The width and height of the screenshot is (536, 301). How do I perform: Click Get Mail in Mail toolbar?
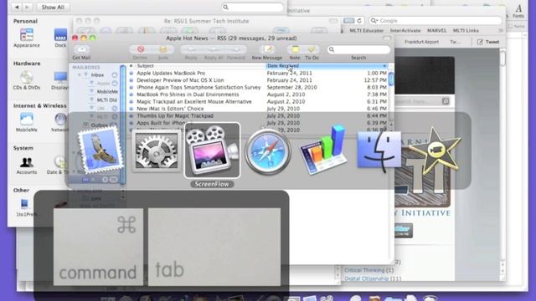point(81,53)
